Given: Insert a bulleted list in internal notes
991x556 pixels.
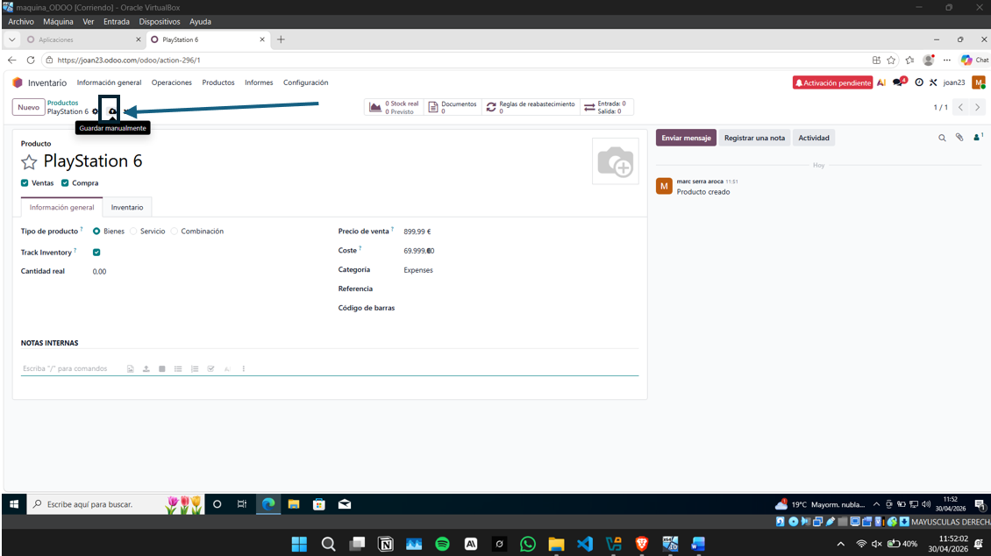Looking at the screenshot, I should 178,369.
